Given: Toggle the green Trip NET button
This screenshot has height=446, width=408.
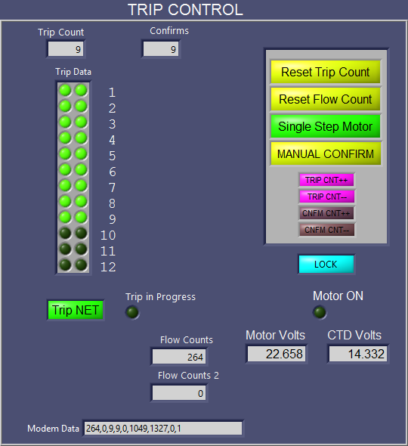Looking at the screenshot, I should pos(76,310).
